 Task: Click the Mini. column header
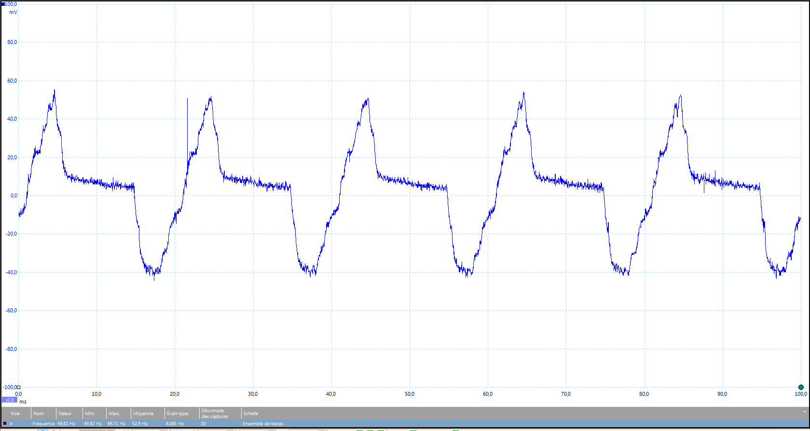(90, 414)
